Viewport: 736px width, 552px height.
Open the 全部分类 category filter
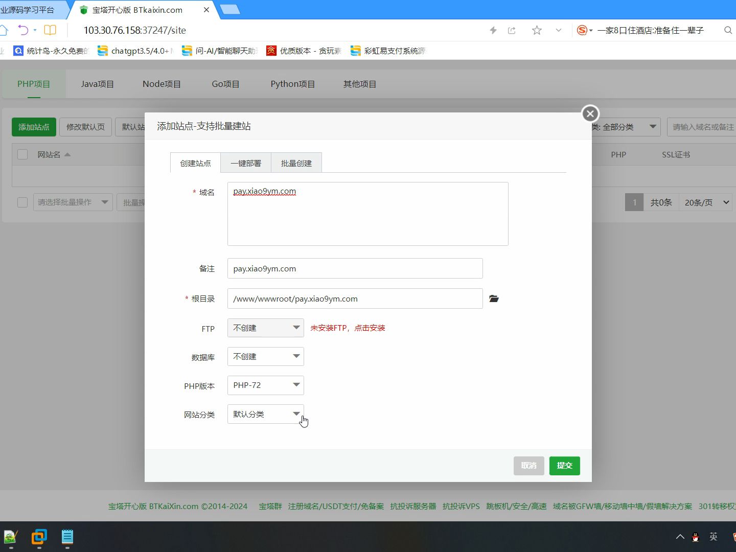[x=626, y=127]
